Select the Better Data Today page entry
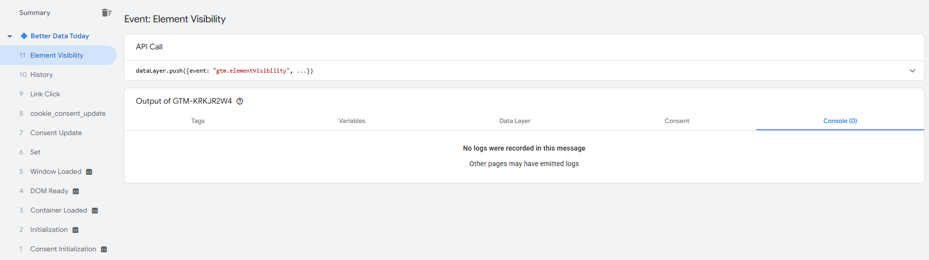The height and width of the screenshot is (260, 929). tap(60, 36)
